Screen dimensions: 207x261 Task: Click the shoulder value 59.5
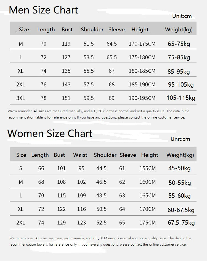point(89,98)
